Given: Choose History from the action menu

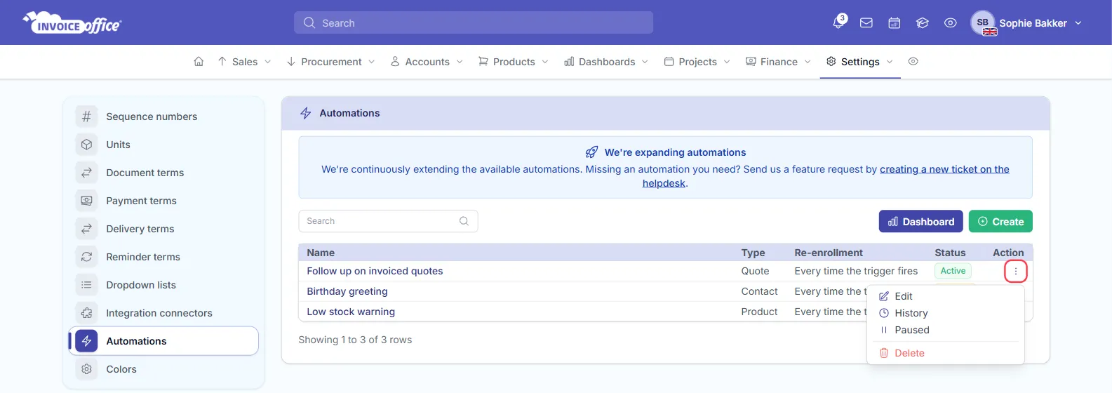Looking at the screenshot, I should click(x=946, y=313).
